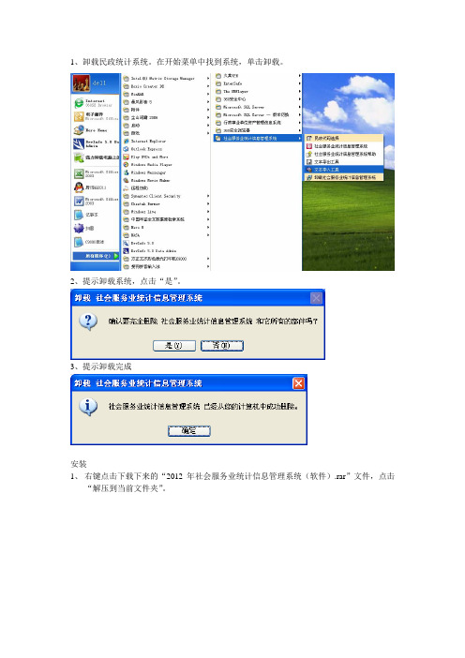Expand the Nero 8 folder
Viewport: 465px width, 658px height.
coord(166,227)
